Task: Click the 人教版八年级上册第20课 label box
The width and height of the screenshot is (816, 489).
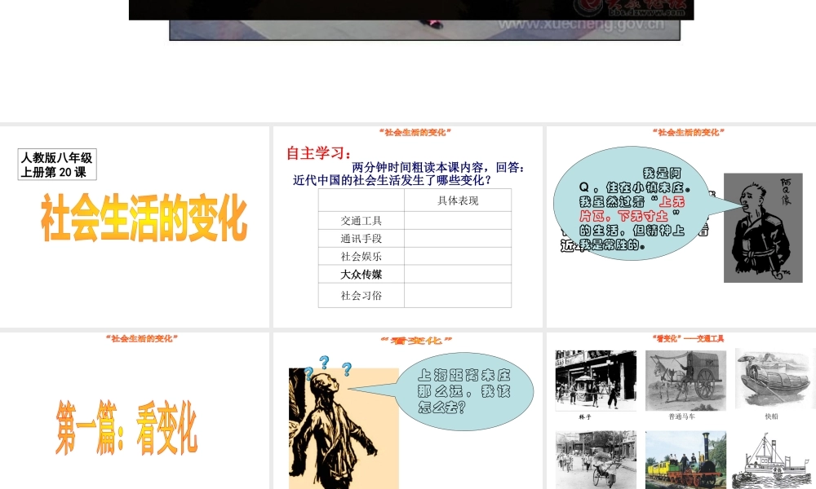Action: coord(57,165)
